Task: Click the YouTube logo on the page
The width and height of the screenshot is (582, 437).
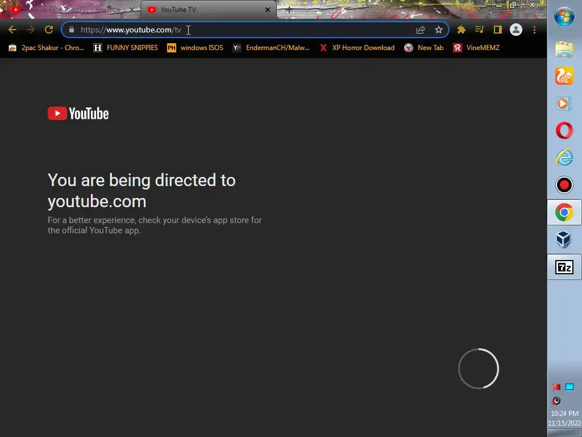Action: [78, 114]
